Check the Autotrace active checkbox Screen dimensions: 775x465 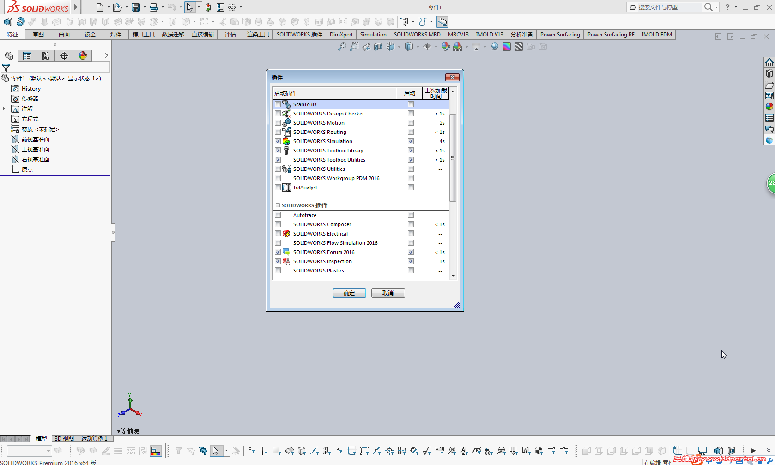pyautogui.click(x=278, y=215)
